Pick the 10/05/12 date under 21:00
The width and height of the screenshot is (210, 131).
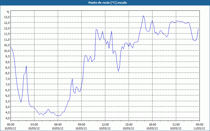tap(176, 128)
